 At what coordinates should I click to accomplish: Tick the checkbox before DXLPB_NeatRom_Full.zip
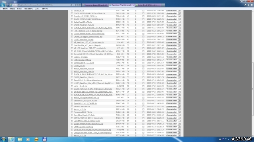coord(72,25)
